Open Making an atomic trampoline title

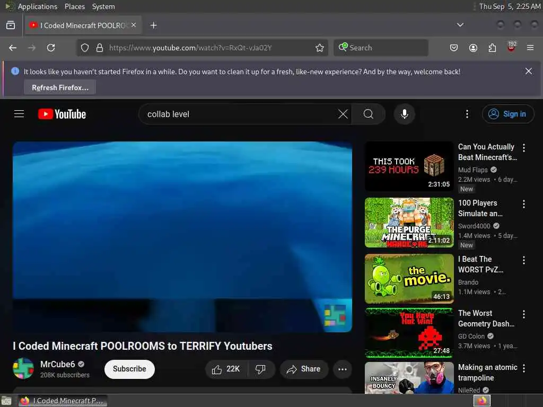click(x=488, y=373)
